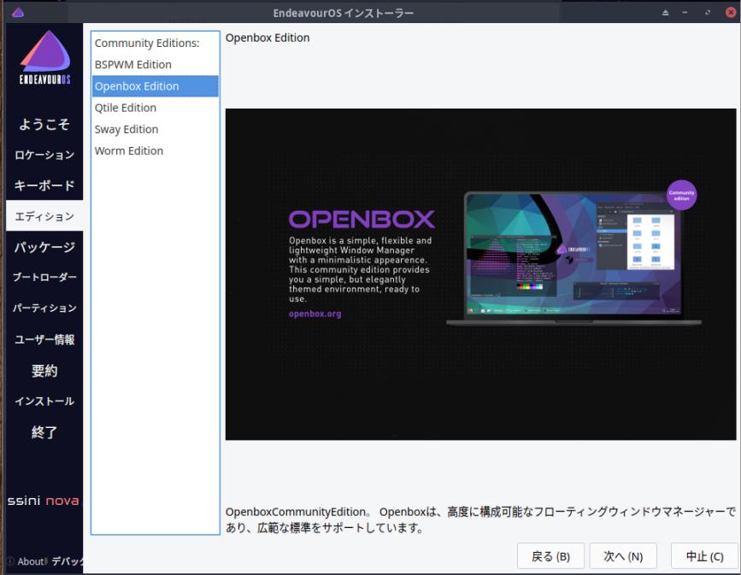Click the 戻る (B) back button
The height and width of the screenshot is (575, 741).
[x=550, y=556]
